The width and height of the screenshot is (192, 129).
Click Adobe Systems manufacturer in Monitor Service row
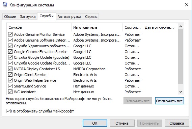97,34
